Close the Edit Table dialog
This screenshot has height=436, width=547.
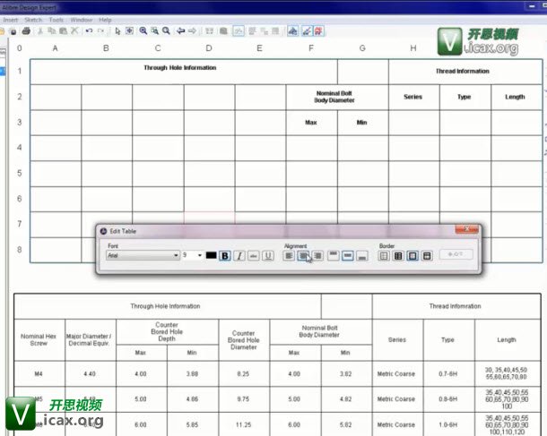tap(467, 229)
